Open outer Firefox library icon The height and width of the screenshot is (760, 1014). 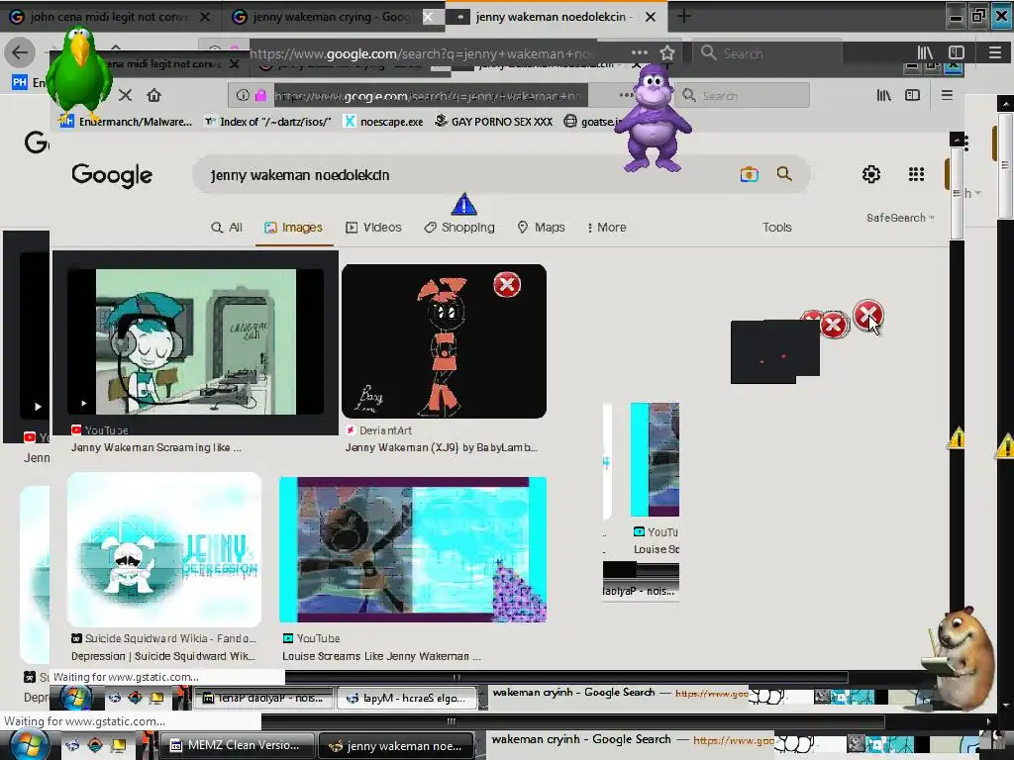[x=925, y=53]
